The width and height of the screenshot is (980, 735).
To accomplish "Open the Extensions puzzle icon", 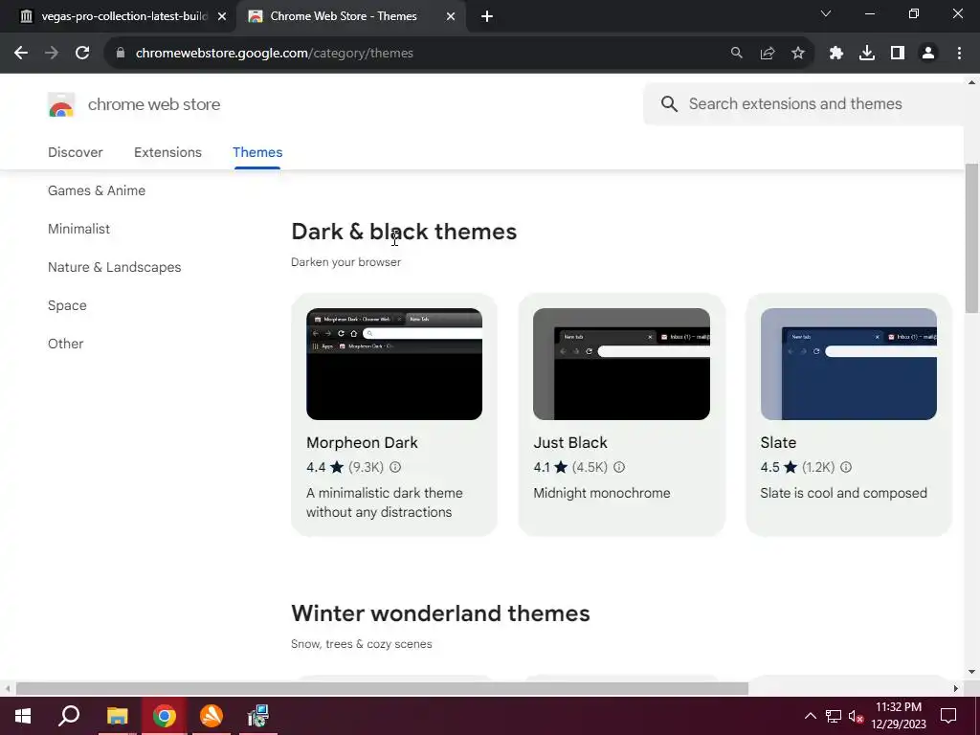I will [x=836, y=54].
